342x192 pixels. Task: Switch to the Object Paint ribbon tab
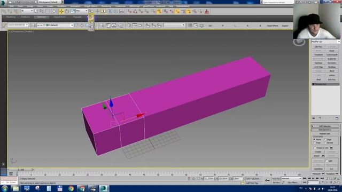coord(59,17)
